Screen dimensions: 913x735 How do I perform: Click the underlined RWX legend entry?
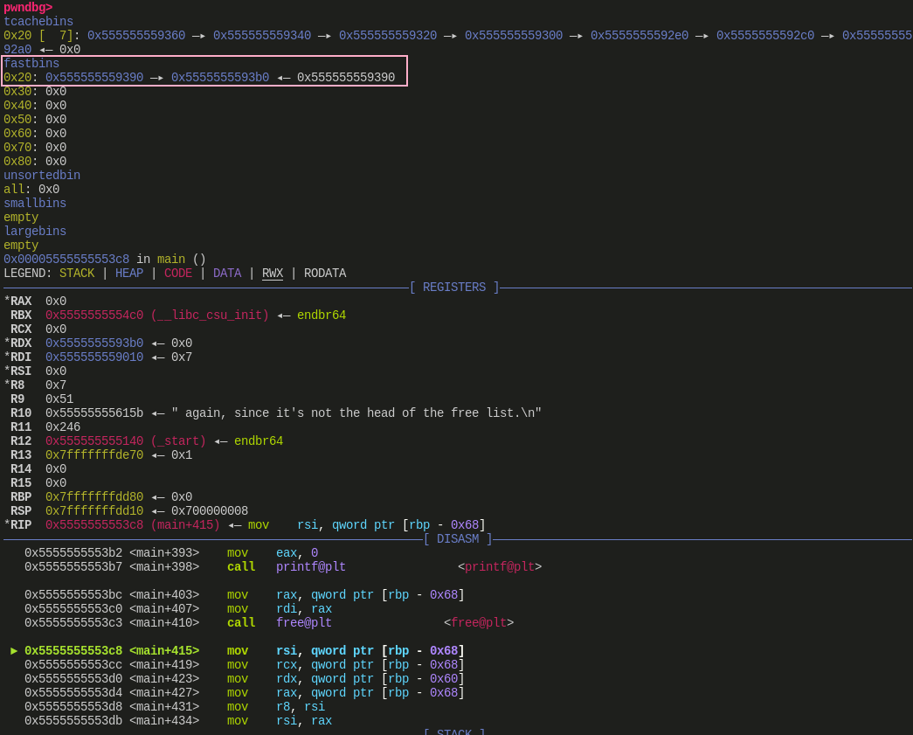[x=273, y=274]
